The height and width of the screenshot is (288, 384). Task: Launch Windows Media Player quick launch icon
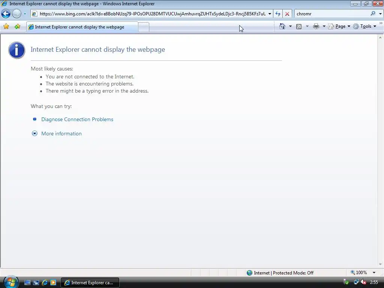[x=53, y=283]
